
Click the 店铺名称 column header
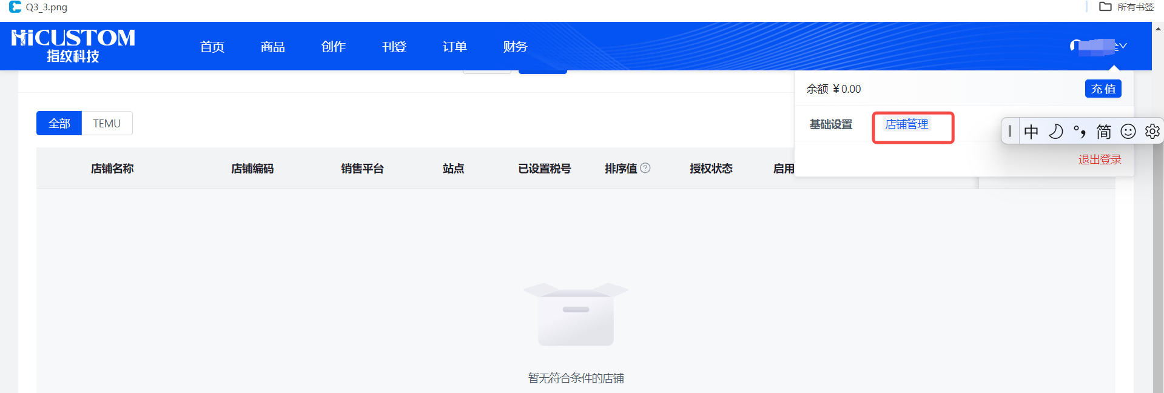click(112, 169)
